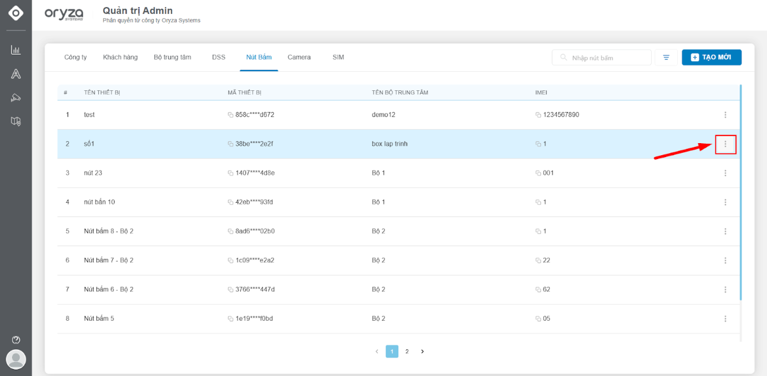The image size is (767, 376).
Task: Open three-dot menu for row nút 23
Action: 725,173
